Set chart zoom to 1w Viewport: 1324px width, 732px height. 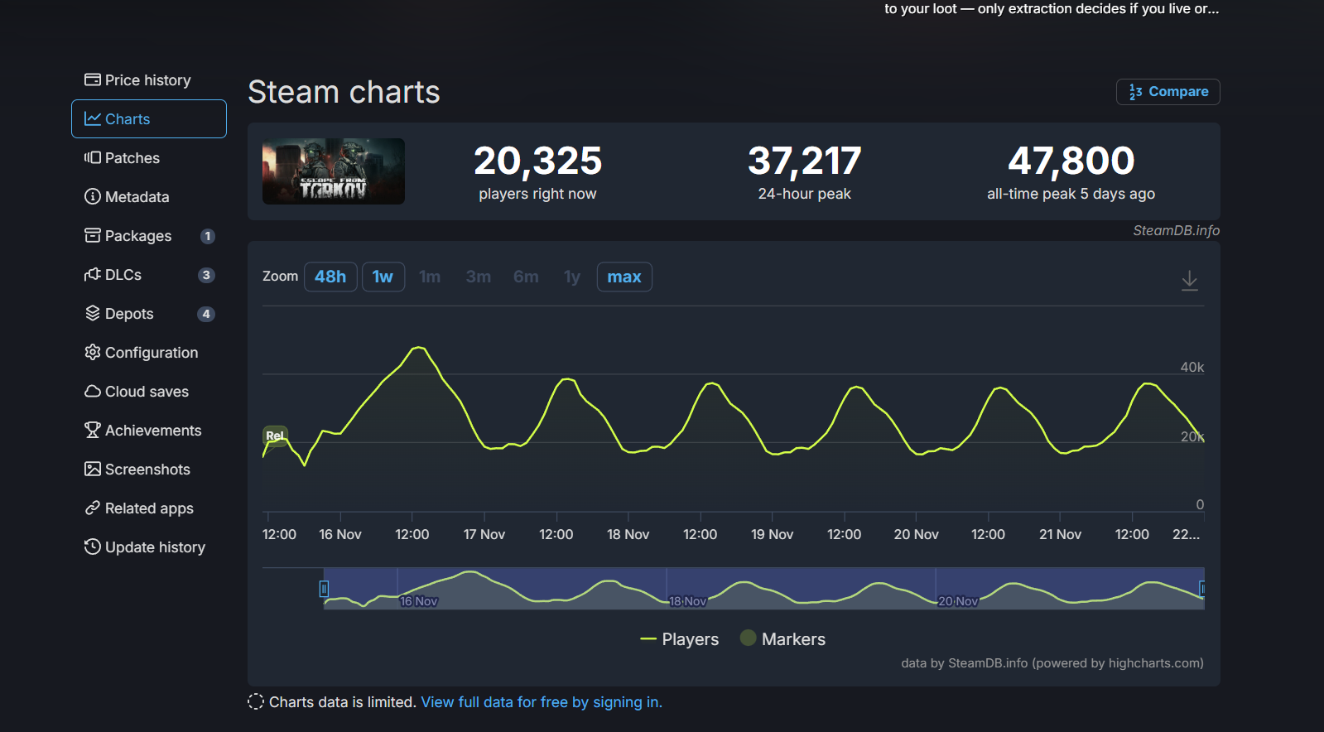[383, 277]
